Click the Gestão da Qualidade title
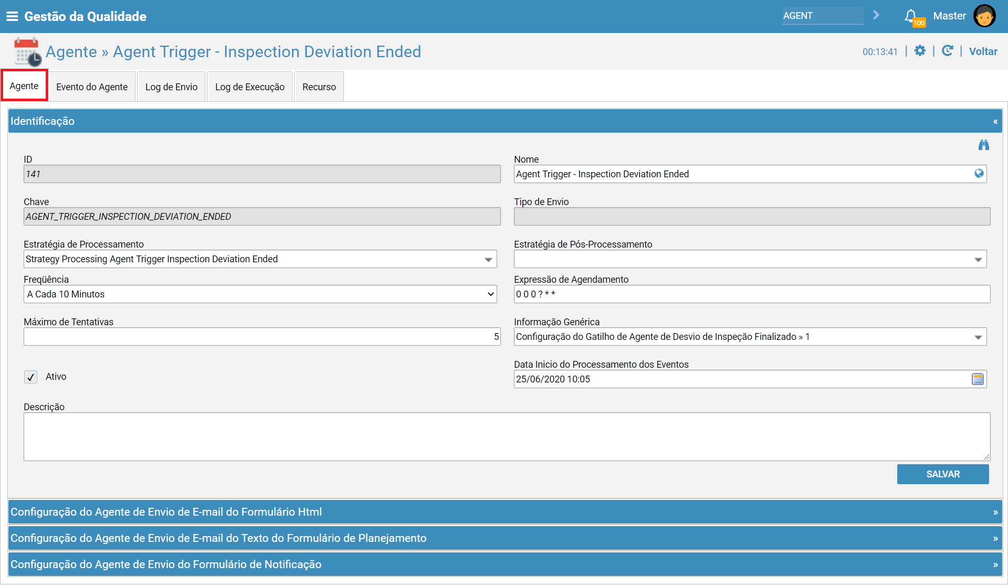 [85, 16]
